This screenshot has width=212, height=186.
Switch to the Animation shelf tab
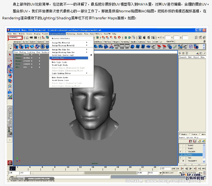[x=17, y=42]
